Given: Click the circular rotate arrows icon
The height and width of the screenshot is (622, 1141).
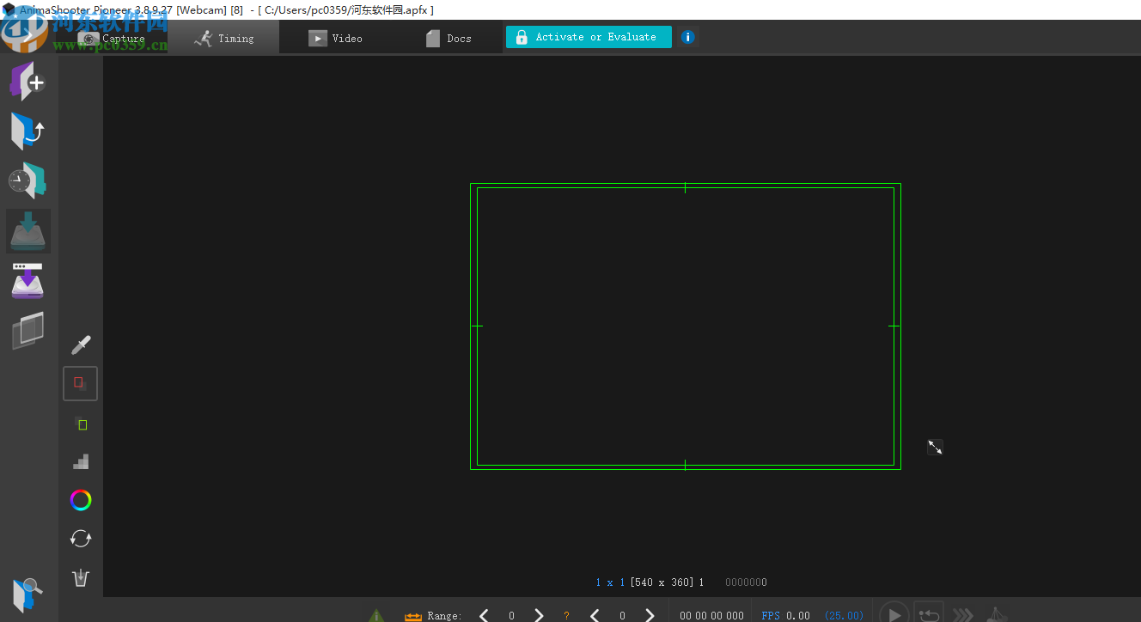Looking at the screenshot, I should tap(81, 539).
